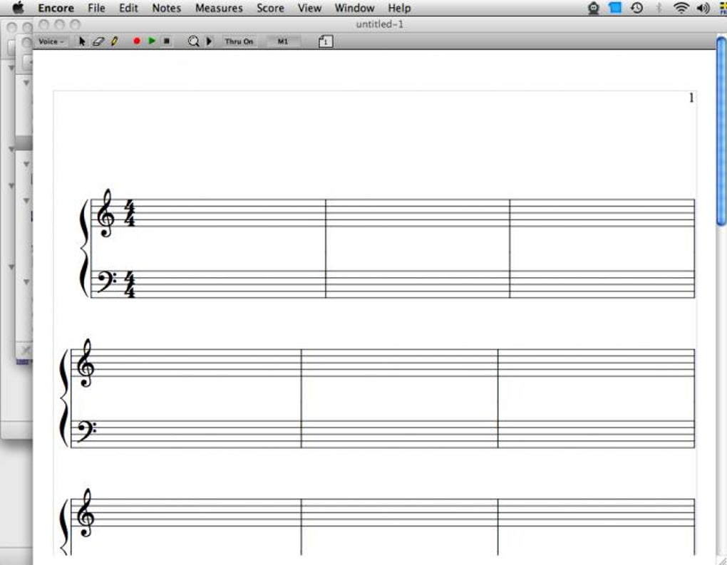This screenshot has width=727, height=565.
Task: Stop playback with the square button
Action: coord(167,41)
